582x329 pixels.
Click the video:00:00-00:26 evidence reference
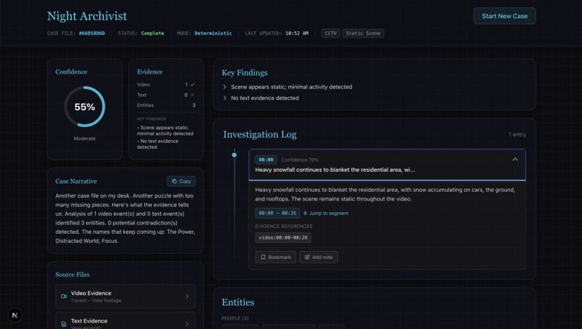coord(283,238)
